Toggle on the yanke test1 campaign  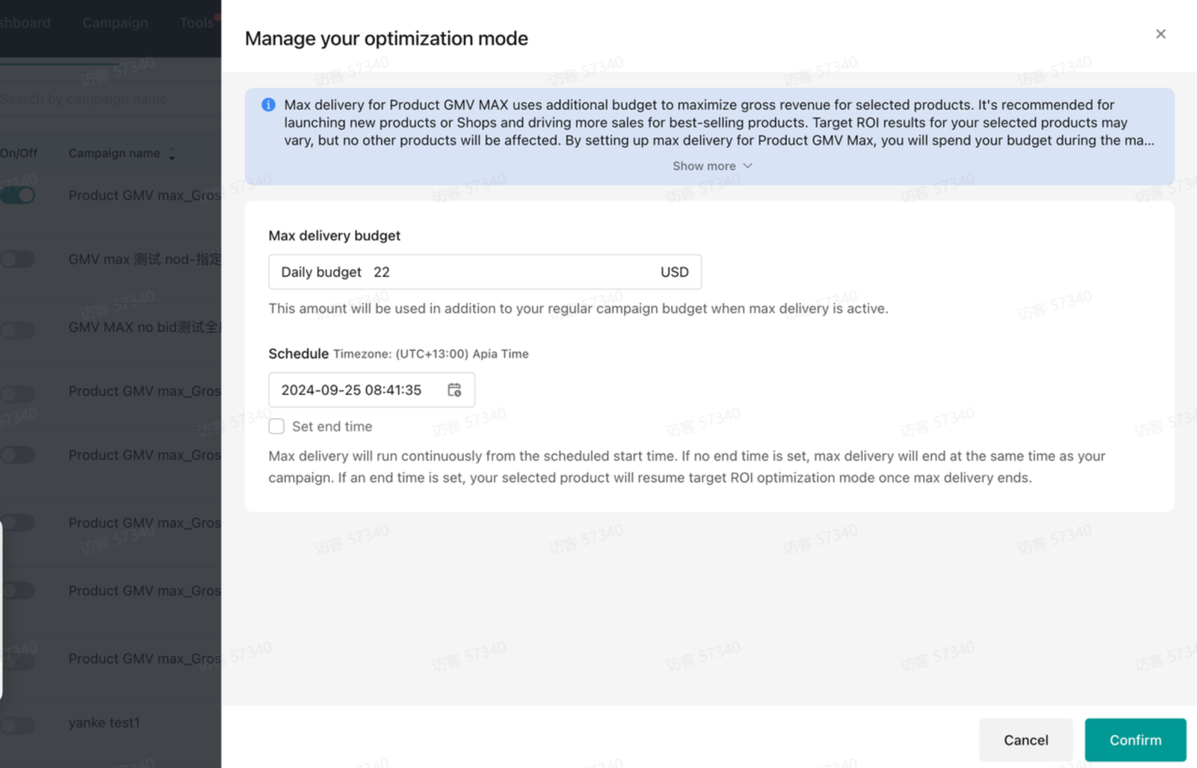[x=19, y=725]
